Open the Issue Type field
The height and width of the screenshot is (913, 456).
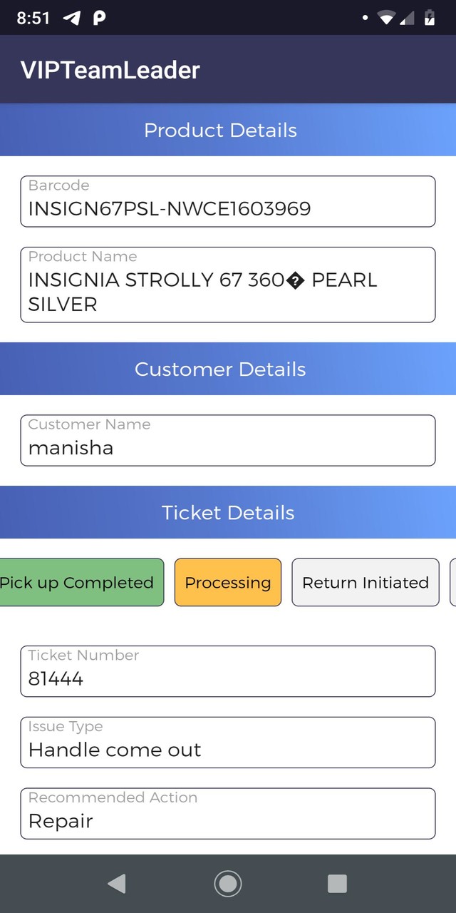click(228, 743)
